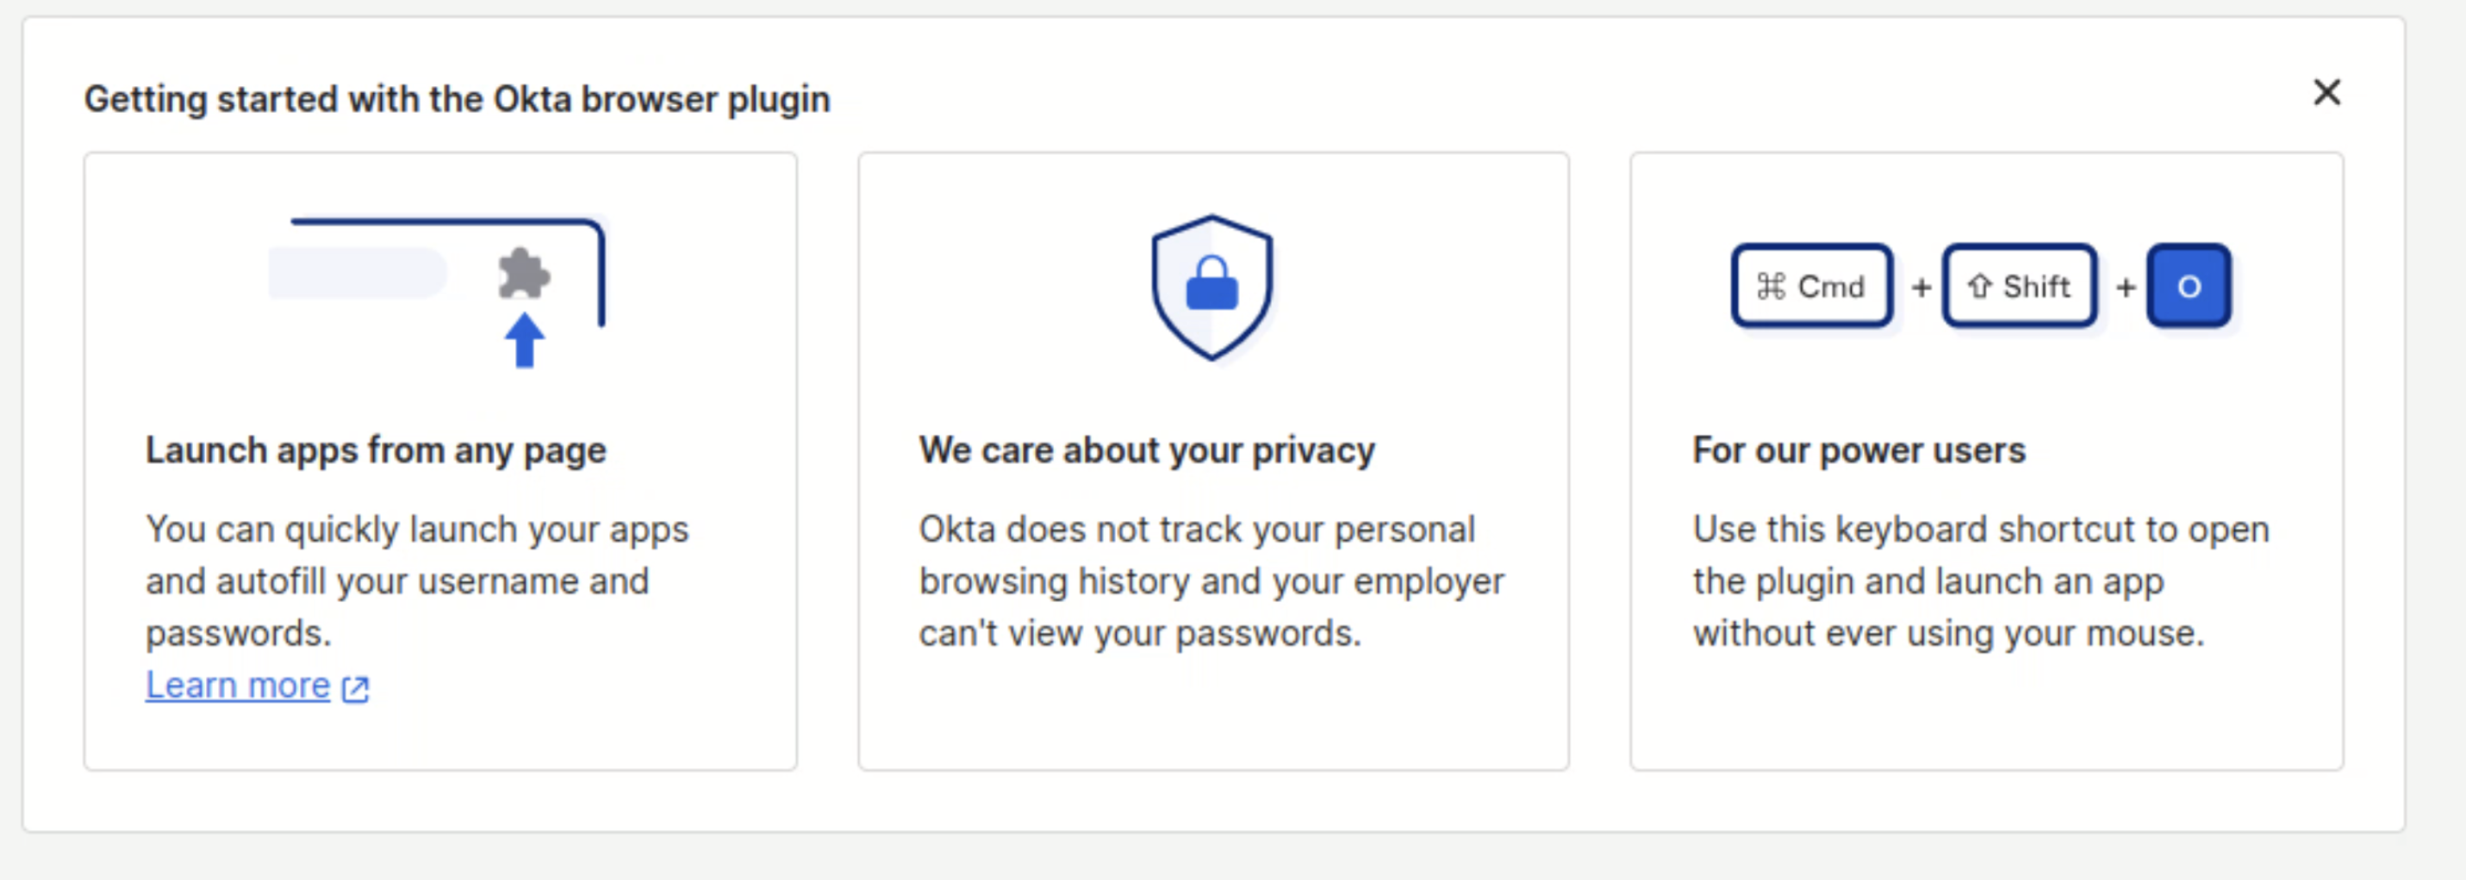Select the shield with padlock privacy icon
This screenshot has height=880, width=2466.
(1212, 284)
